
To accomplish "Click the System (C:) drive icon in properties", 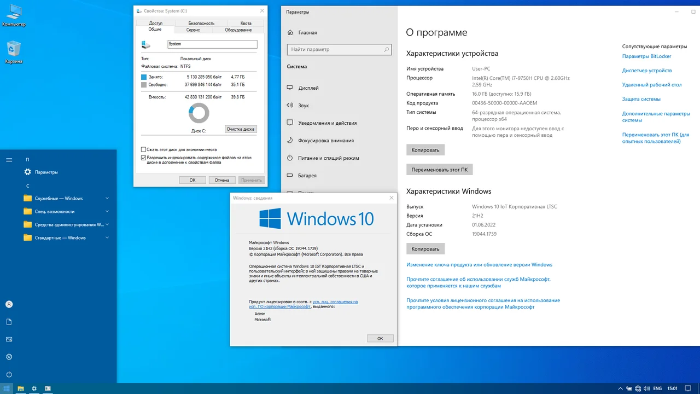I will pos(145,44).
